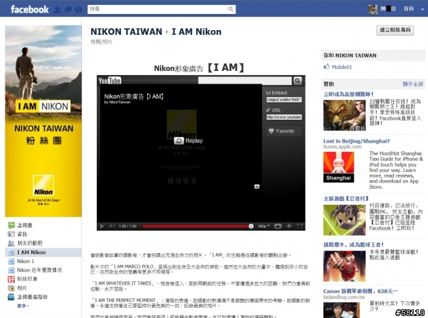The image size is (428, 318).
Task: Click the thumbs-up icon beside Mobile01
Action: click(326, 66)
